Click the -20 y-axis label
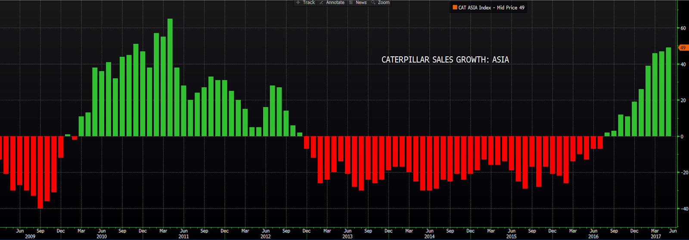The height and width of the screenshot is (240, 689). [683, 173]
